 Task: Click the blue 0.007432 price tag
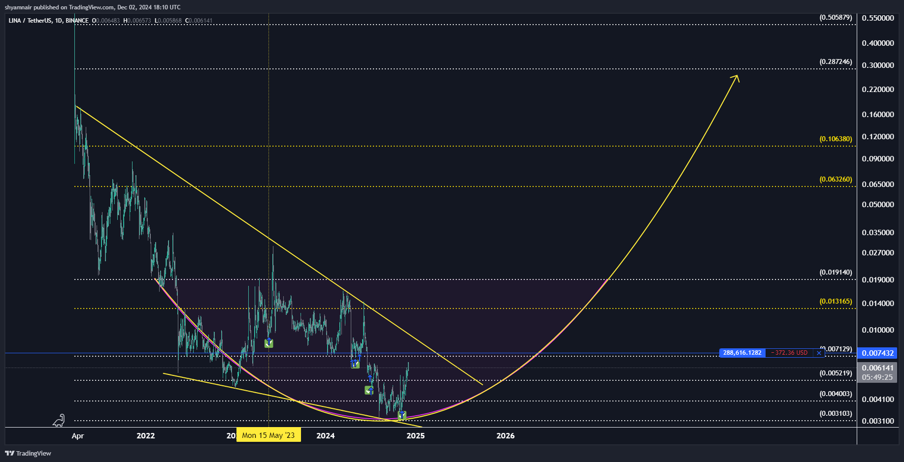tap(877, 353)
